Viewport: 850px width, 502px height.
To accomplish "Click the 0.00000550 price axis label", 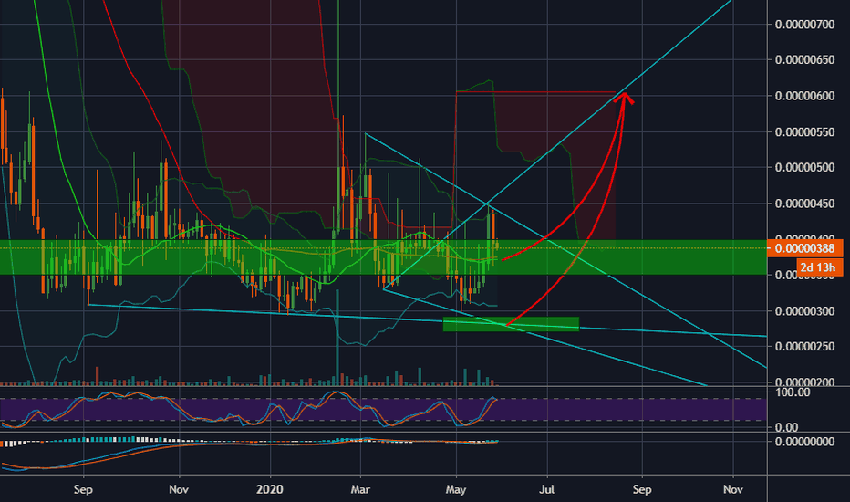I will tap(805, 131).
